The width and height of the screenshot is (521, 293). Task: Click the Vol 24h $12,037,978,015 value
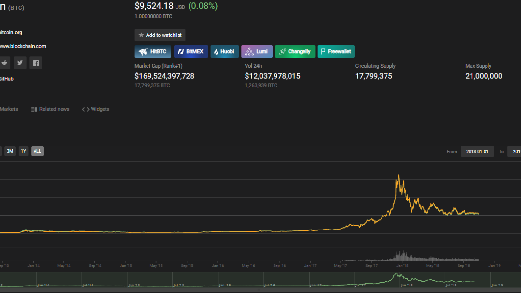(x=273, y=76)
